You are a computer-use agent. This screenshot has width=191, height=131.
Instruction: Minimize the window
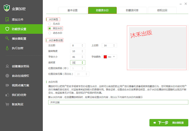point(180,4)
